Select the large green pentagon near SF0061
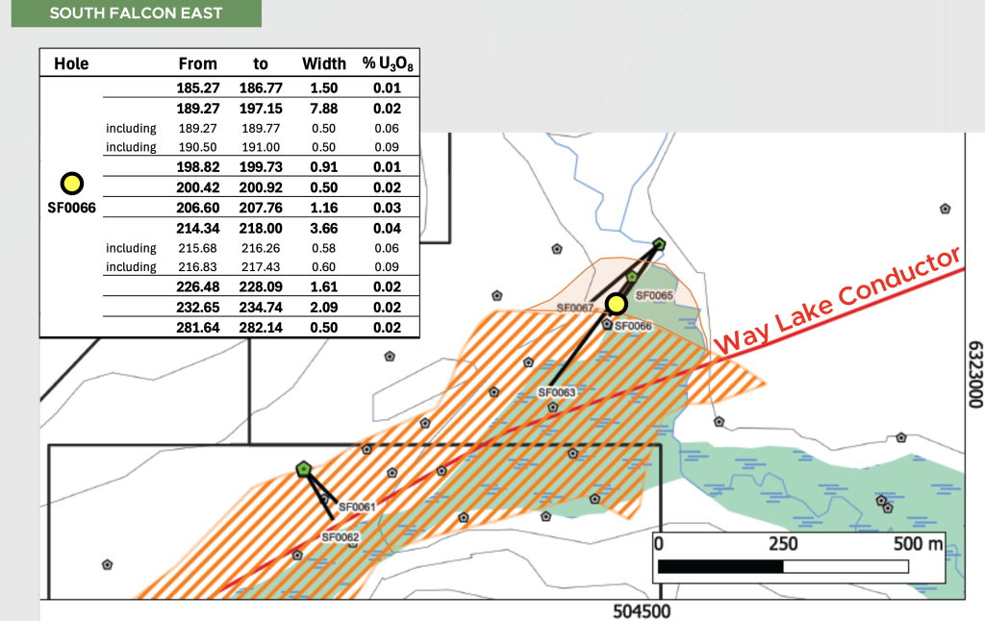 304,469
